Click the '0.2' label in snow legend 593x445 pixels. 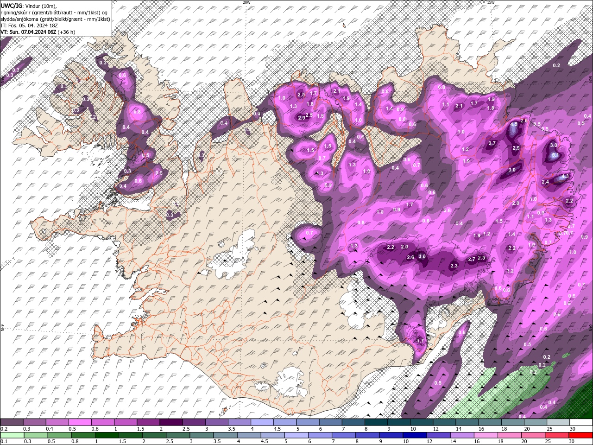[4, 429]
